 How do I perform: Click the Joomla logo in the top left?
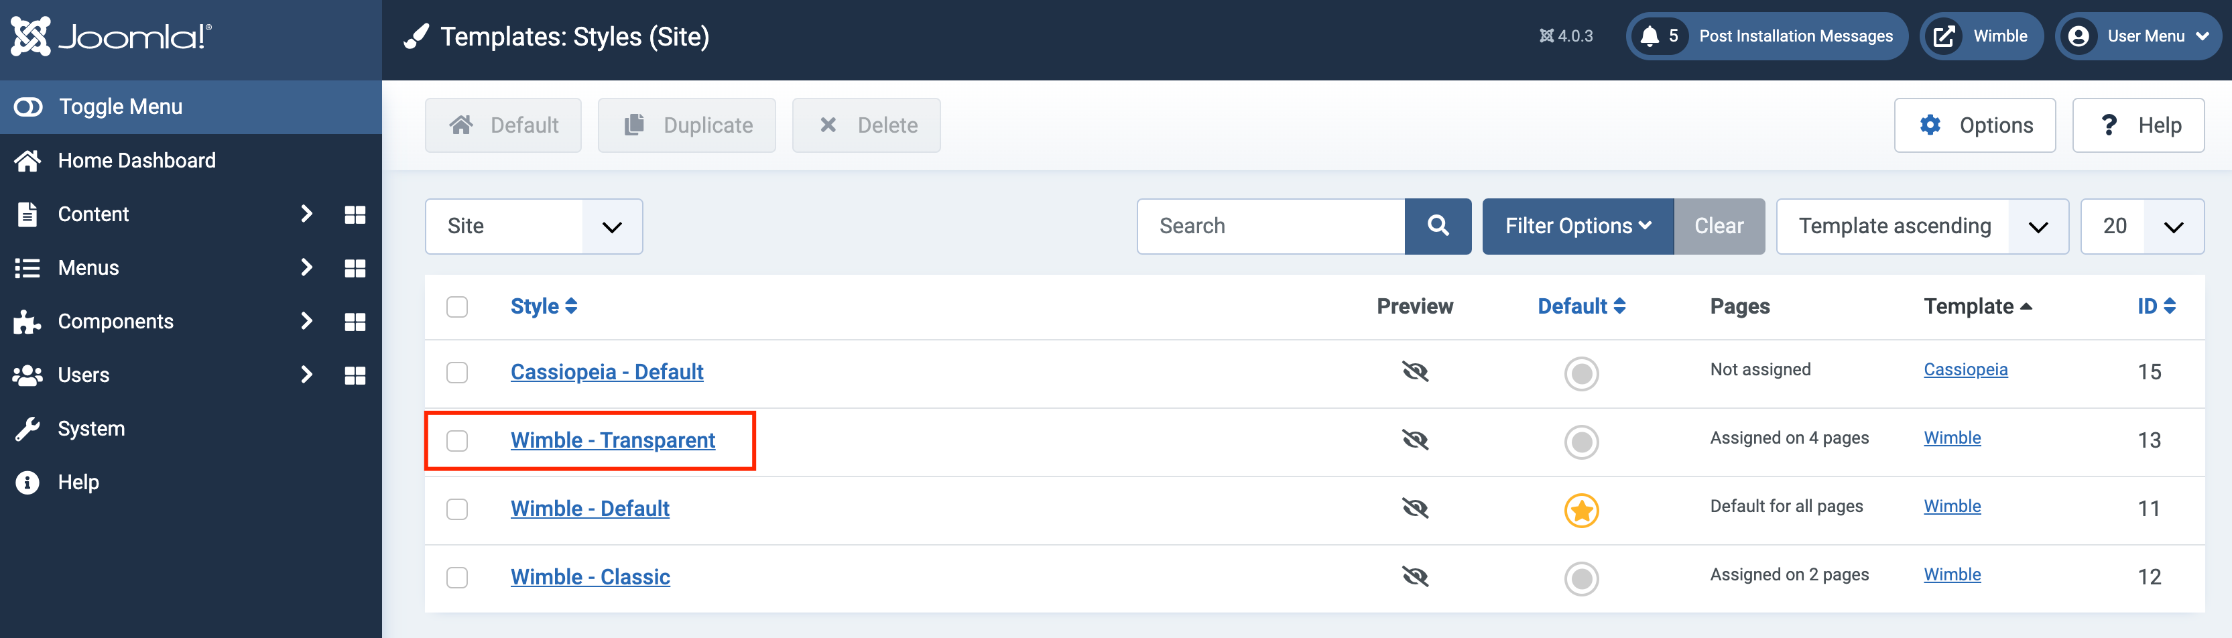pos(113,36)
